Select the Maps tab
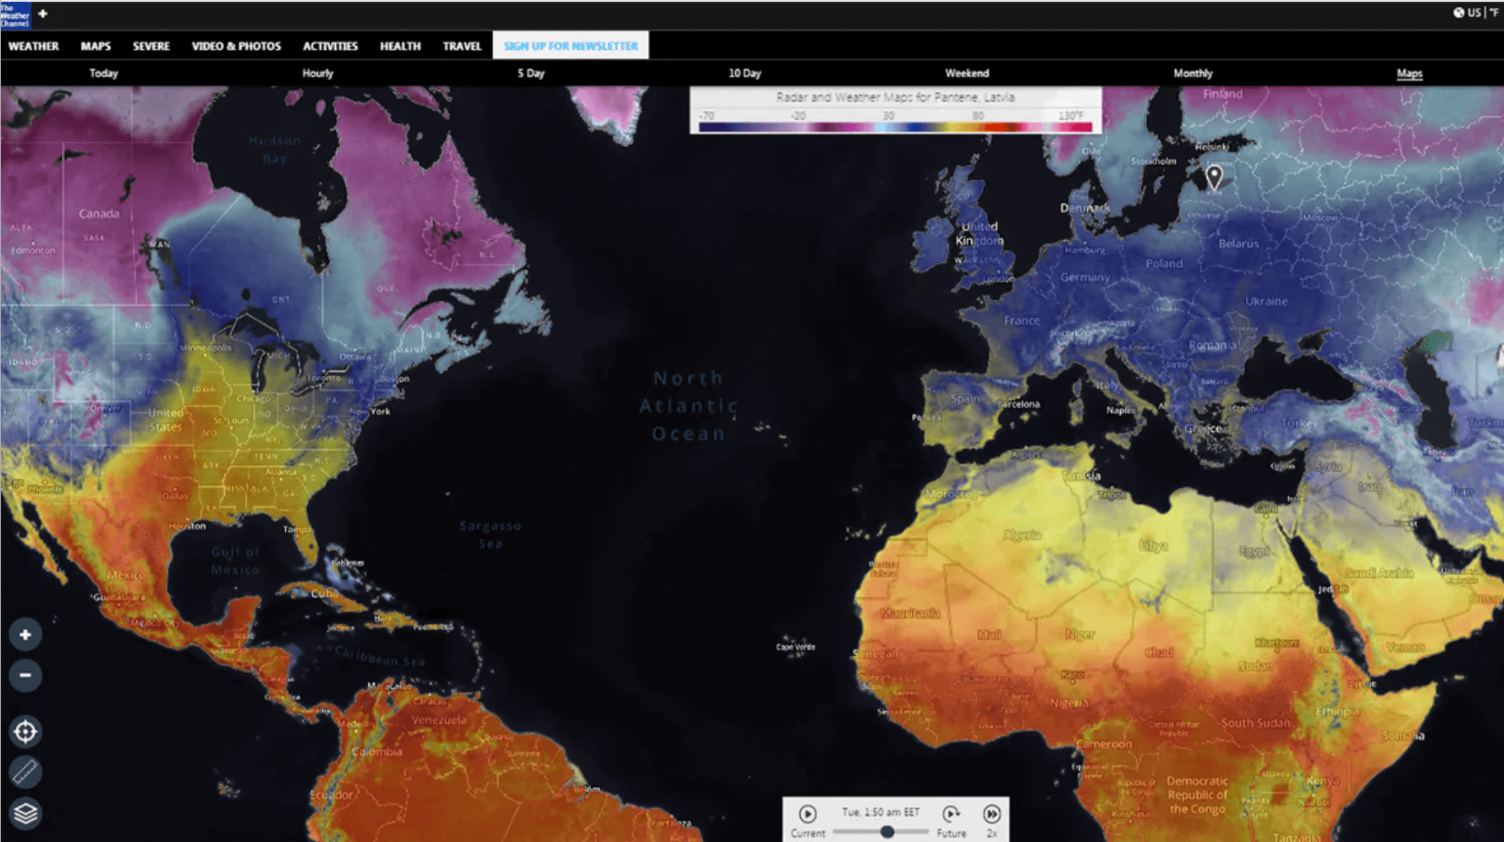 [1409, 74]
